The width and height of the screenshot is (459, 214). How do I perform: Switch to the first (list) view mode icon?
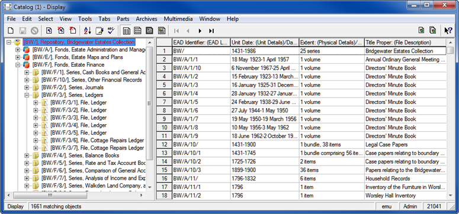pyautogui.click(x=126, y=30)
